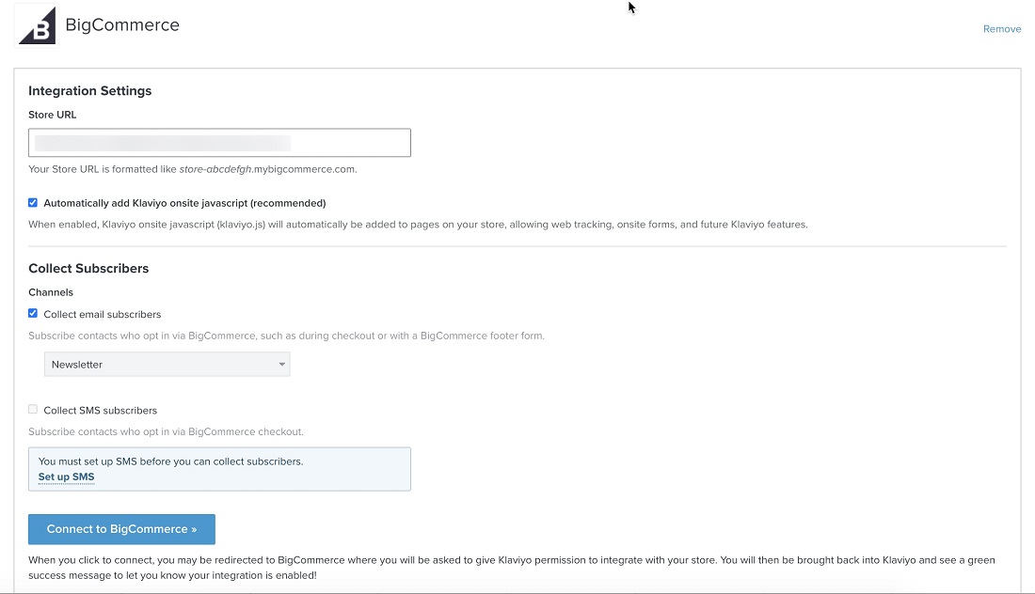The height and width of the screenshot is (594, 1035).
Task: Tick the Collect SMS subscribers checkbox
Action: coord(33,410)
